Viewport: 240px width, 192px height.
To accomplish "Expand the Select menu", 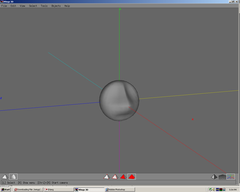I will (x=33, y=6).
